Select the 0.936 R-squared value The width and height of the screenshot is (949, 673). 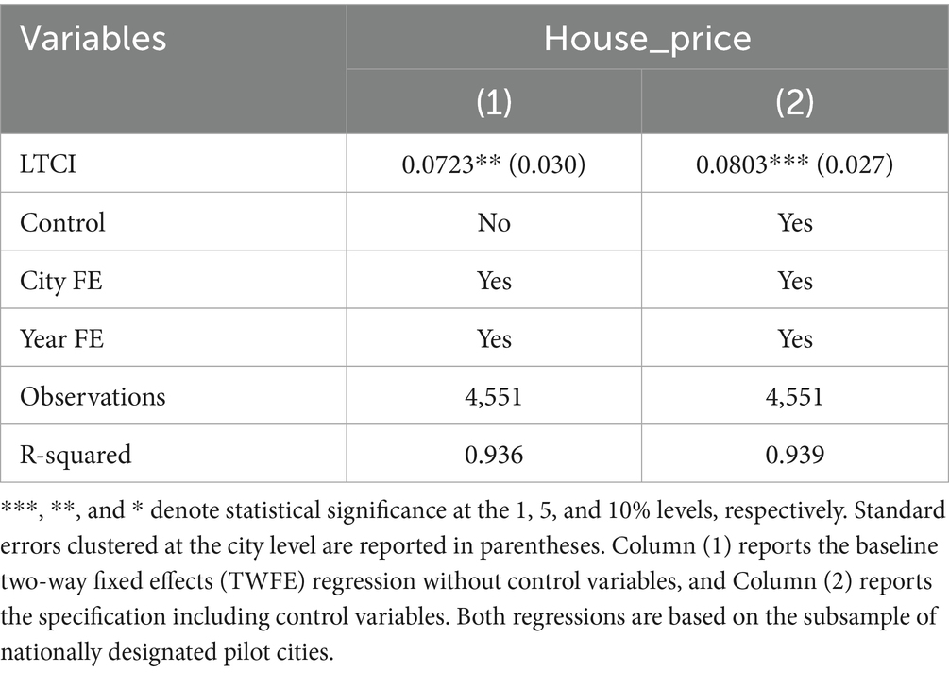(494, 454)
